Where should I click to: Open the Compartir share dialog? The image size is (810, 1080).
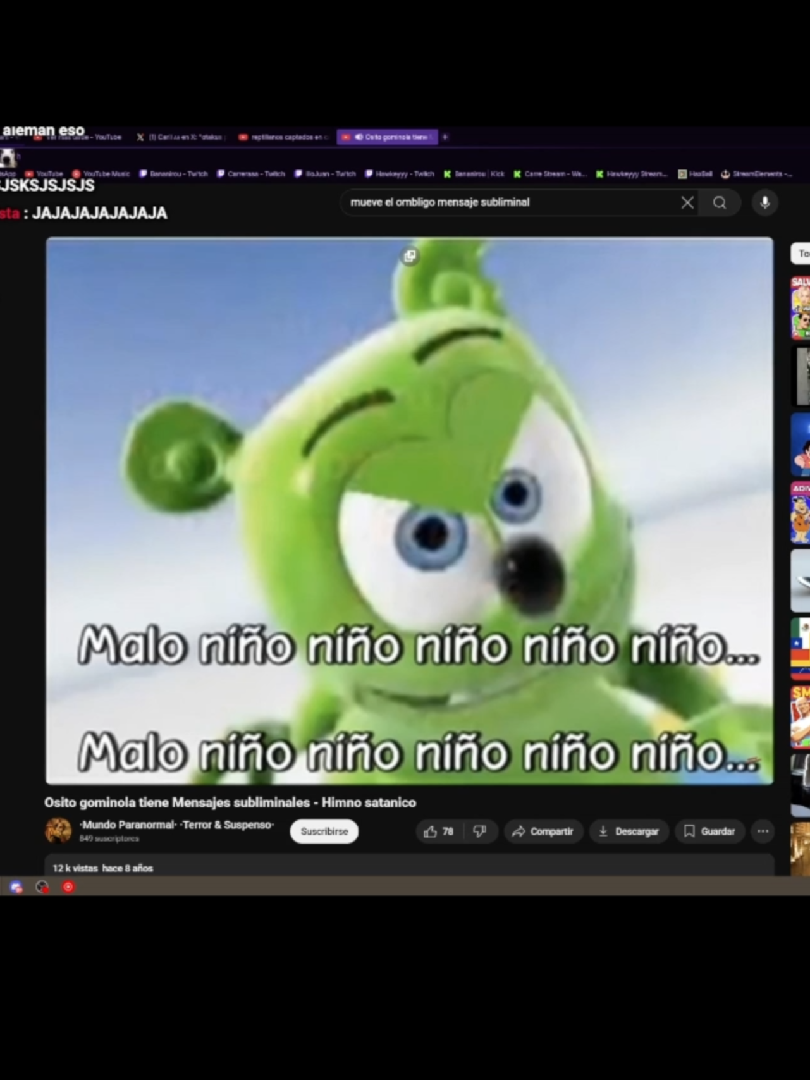click(x=543, y=831)
